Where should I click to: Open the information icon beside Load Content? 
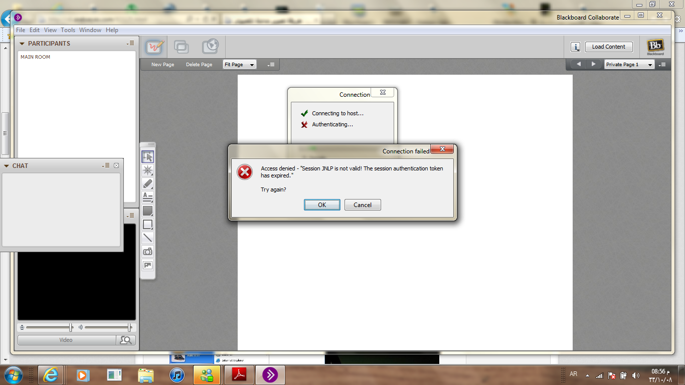click(576, 47)
